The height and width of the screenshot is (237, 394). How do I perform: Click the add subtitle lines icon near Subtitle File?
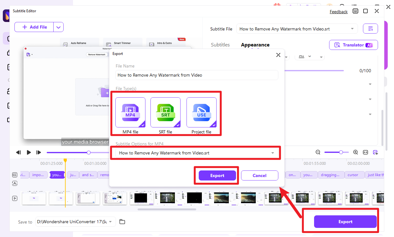(x=370, y=29)
